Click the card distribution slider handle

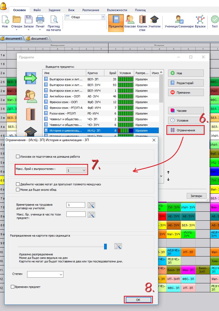105,246
